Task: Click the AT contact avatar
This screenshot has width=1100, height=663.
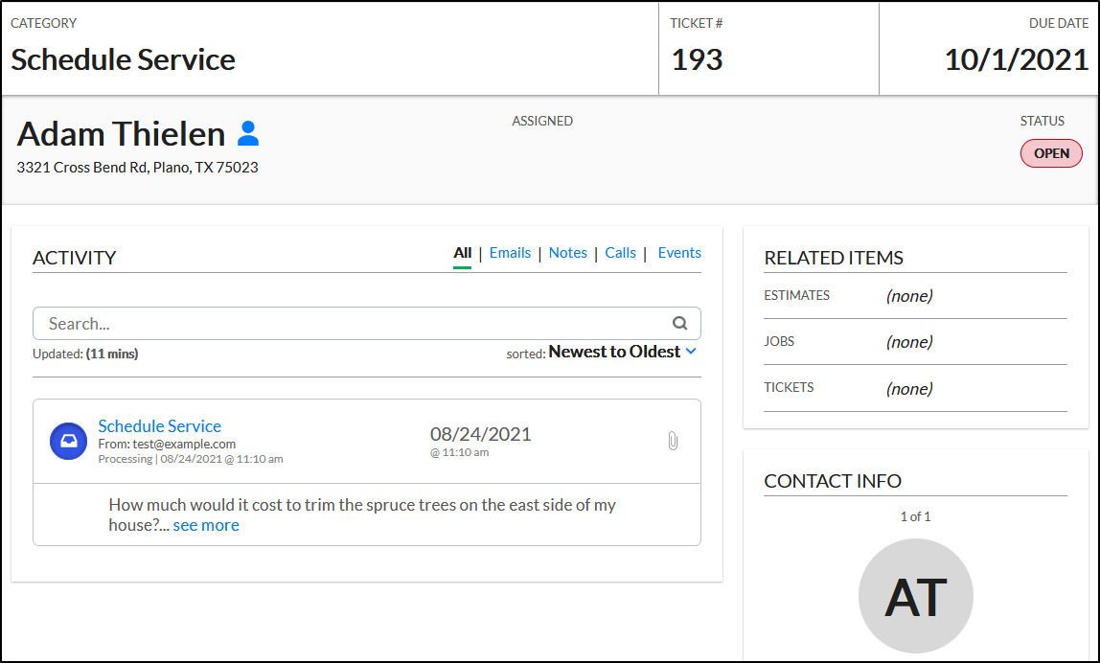Action: 915,596
